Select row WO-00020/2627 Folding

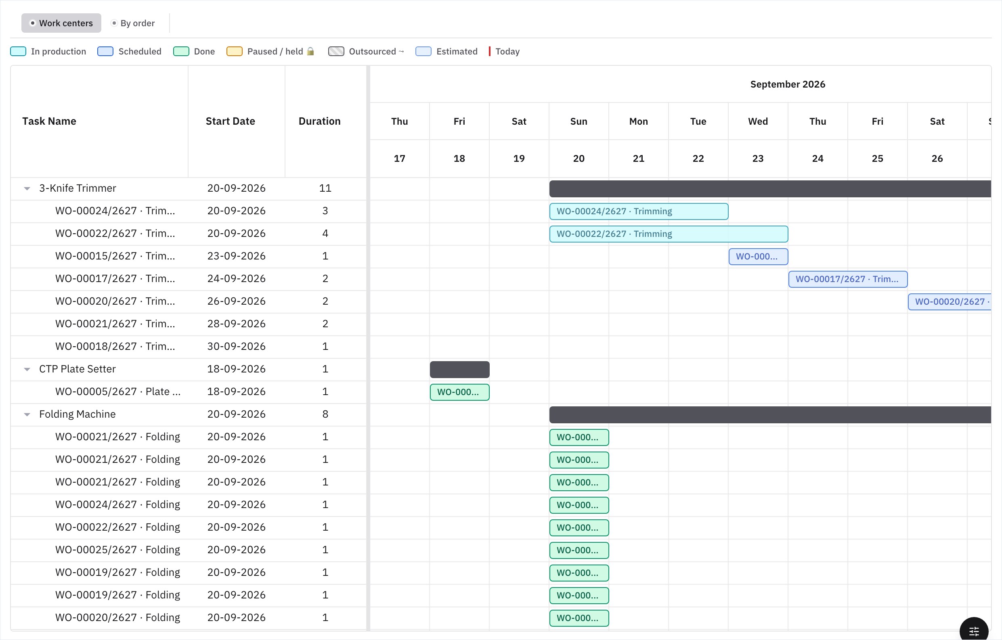tap(189, 617)
